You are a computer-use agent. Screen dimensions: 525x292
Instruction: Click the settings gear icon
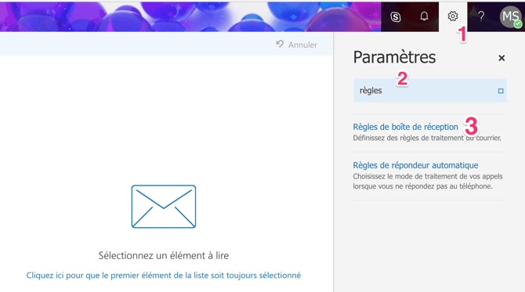(x=453, y=16)
